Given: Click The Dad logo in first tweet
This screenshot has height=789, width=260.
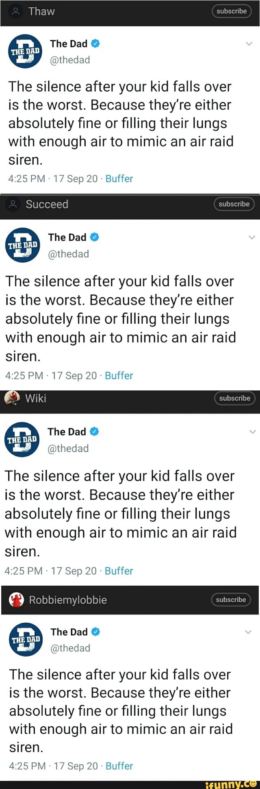Looking at the screenshot, I should click(25, 51).
